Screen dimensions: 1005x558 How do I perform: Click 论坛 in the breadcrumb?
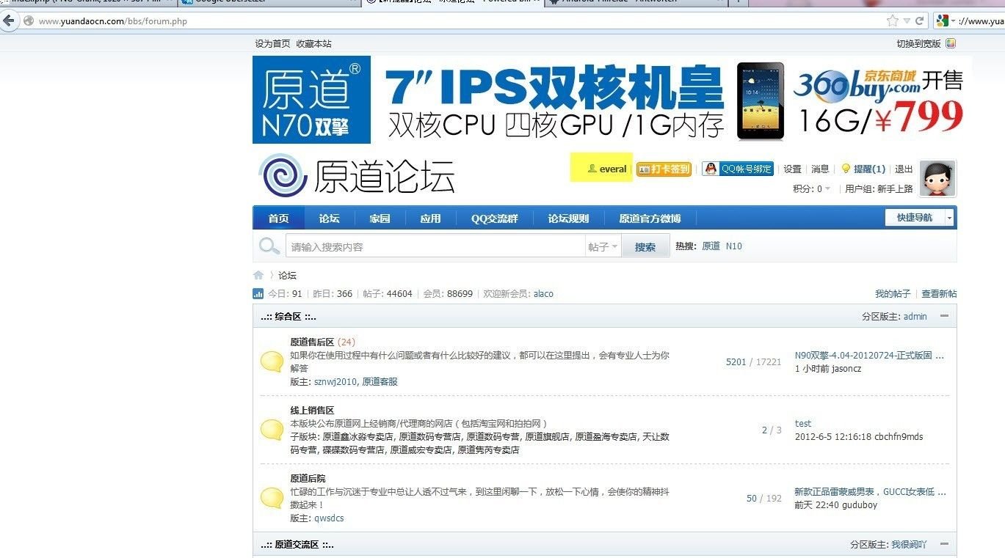(287, 276)
